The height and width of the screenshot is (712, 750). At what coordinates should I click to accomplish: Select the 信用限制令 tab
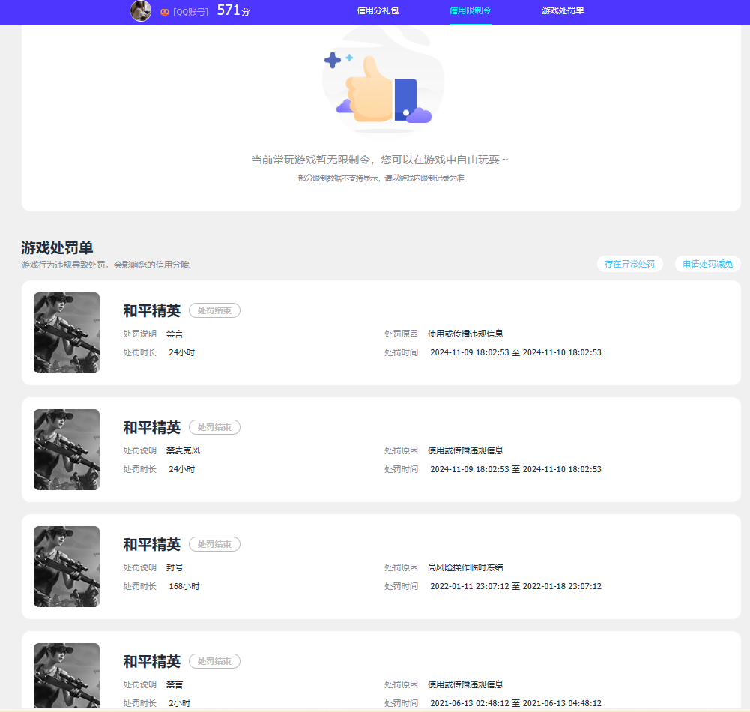click(470, 12)
